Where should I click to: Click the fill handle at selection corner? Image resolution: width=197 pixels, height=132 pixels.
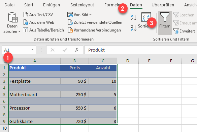coord(117,125)
